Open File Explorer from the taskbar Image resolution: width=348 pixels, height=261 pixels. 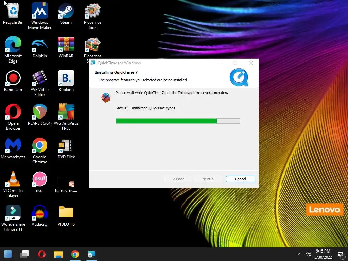pos(58,254)
